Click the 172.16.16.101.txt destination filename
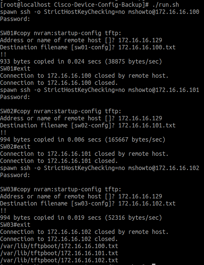The image size is (204, 265). [147, 125]
